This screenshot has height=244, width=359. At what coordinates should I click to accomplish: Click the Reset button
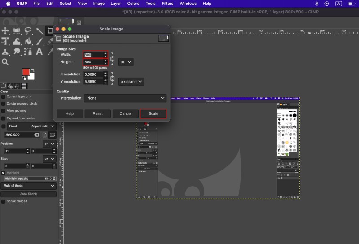[97, 114]
